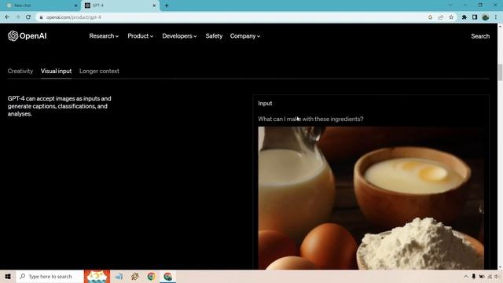Click the OpenAI logo
This screenshot has width=503, height=283.
click(x=28, y=36)
